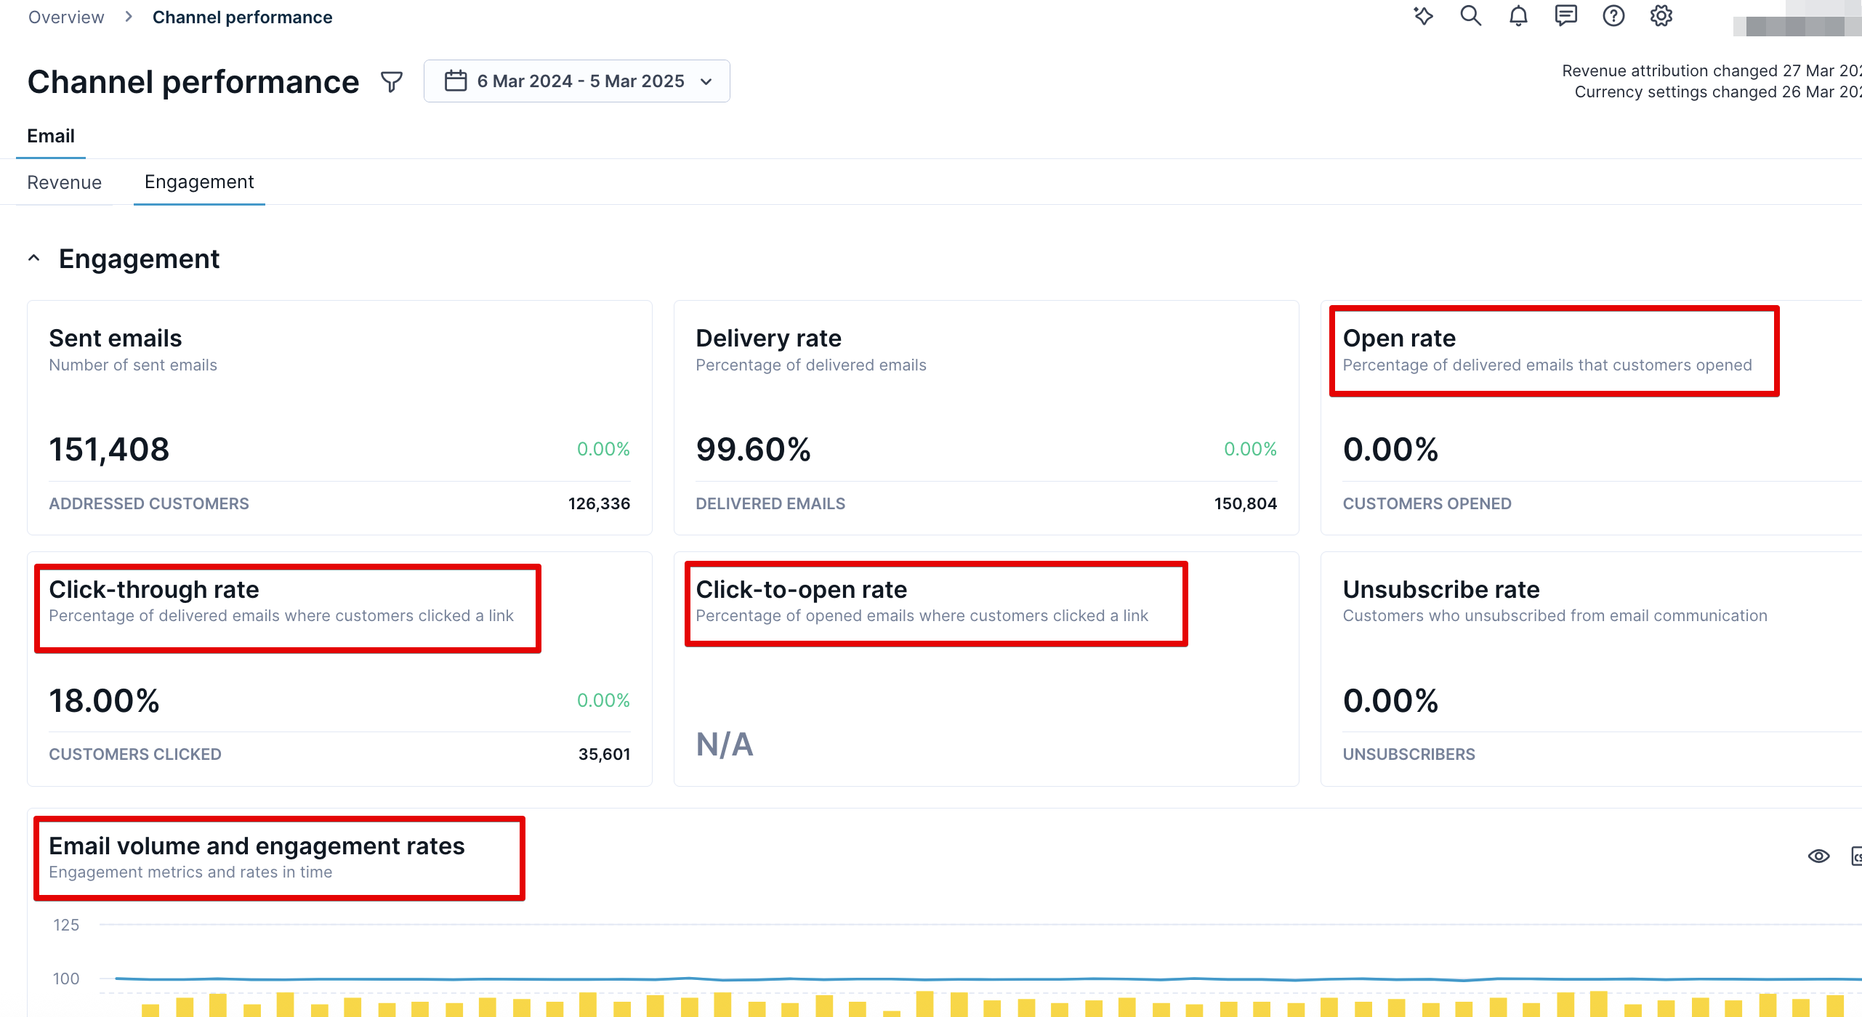Click the AI sparkle assistant icon
This screenshot has width=1862, height=1017.
pyautogui.click(x=1423, y=16)
